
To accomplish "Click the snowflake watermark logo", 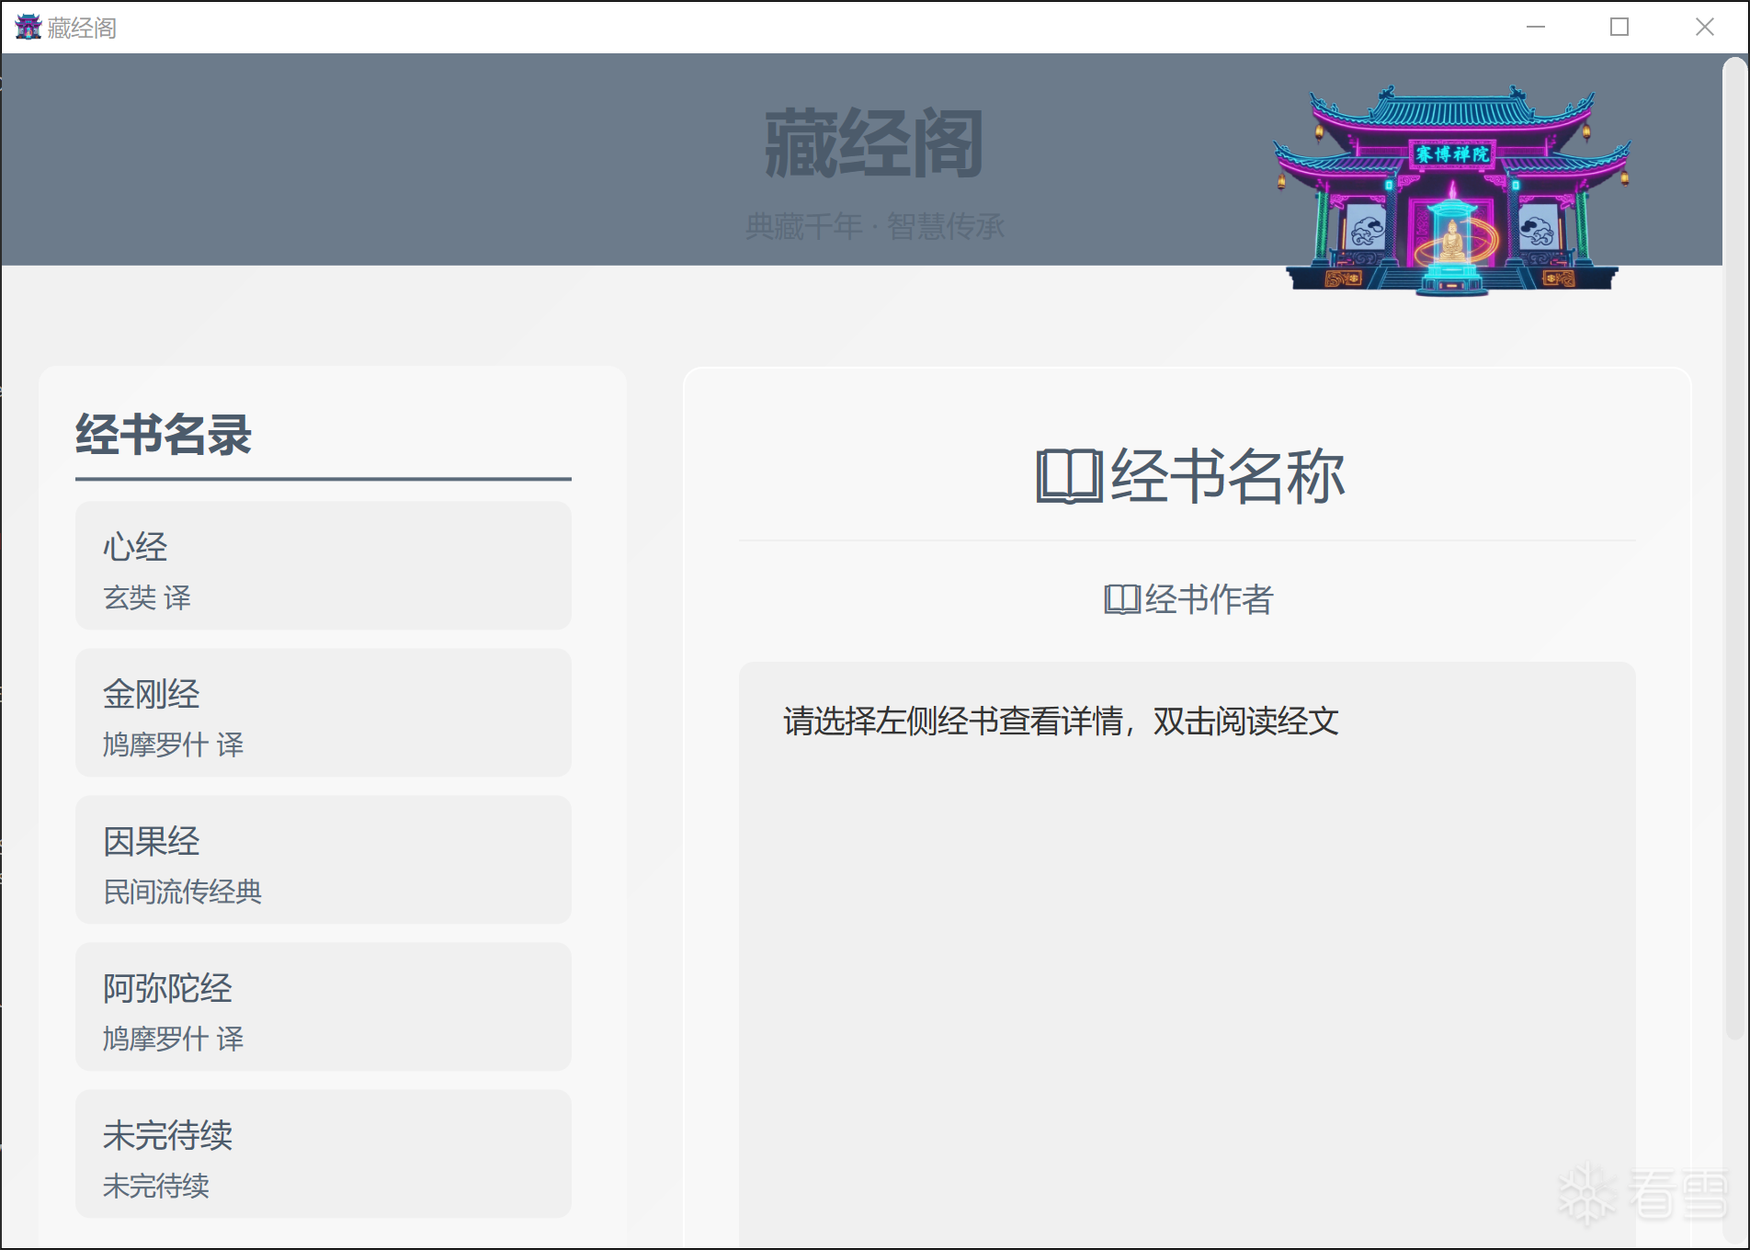I will 1587,1194.
